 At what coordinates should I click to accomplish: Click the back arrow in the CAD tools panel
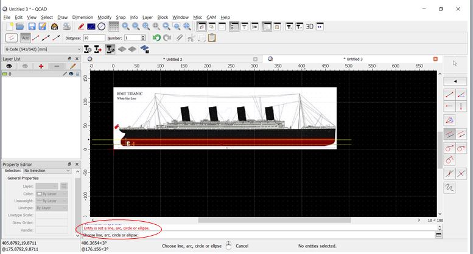(455, 81)
